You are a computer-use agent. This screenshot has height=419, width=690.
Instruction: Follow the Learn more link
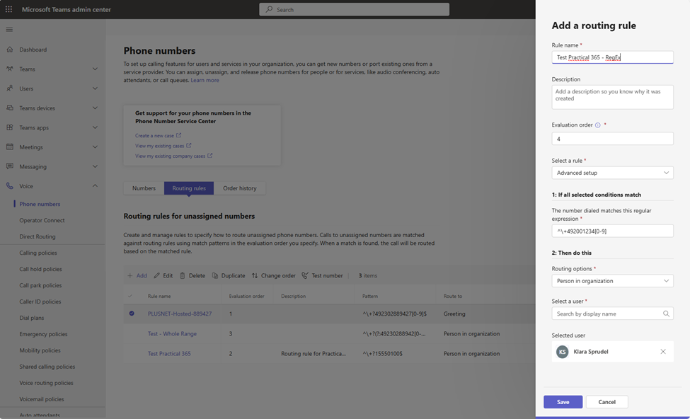point(205,80)
